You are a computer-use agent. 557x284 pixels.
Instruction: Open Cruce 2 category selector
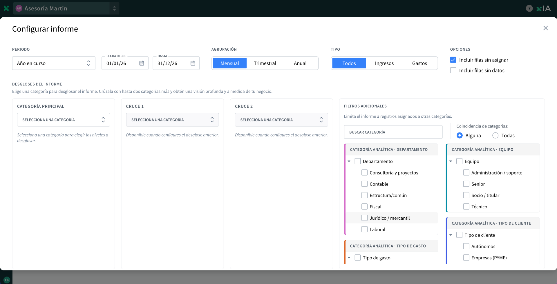pyautogui.click(x=281, y=120)
